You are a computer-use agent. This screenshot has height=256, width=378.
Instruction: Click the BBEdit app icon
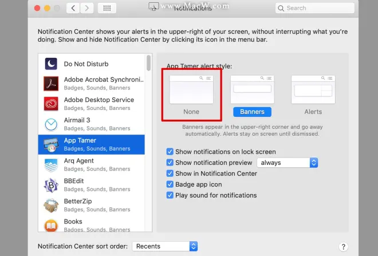pyautogui.click(x=51, y=185)
